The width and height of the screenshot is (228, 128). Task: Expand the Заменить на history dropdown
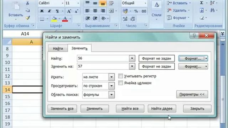[132, 66]
